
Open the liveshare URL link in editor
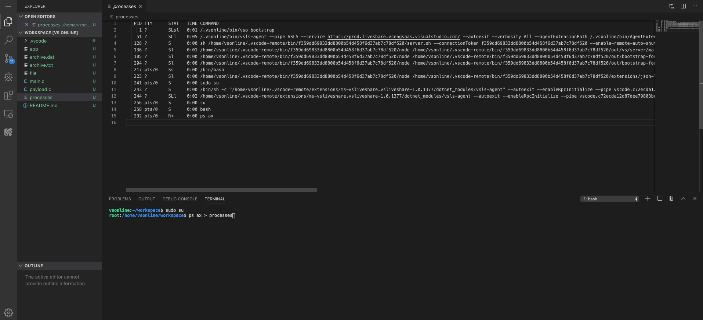pyautogui.click(x=393, y=37)
